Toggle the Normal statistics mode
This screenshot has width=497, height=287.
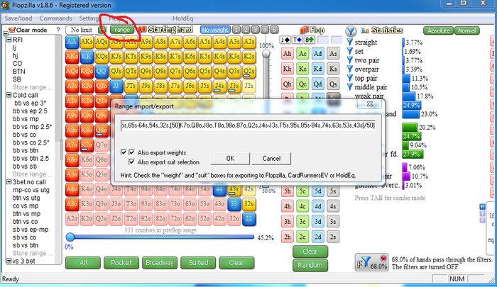click(x=467, y=30)
